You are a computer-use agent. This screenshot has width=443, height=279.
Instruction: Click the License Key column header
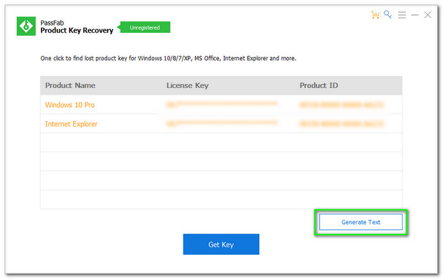coord(187,86)
